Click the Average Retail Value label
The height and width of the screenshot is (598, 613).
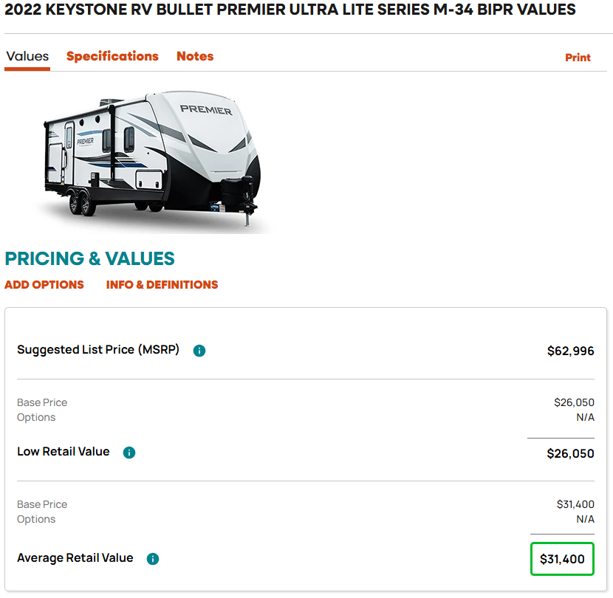75,558
